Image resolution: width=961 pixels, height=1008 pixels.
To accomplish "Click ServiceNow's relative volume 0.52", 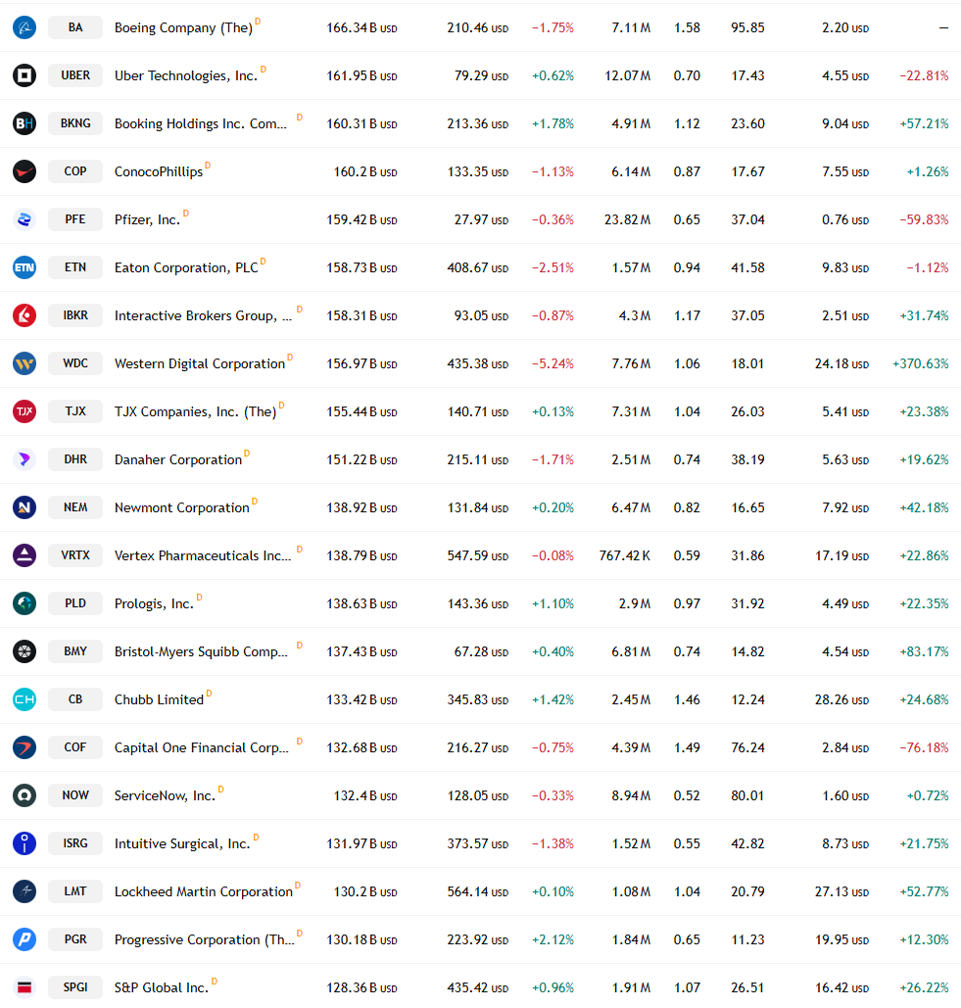I will click(687, 795).
